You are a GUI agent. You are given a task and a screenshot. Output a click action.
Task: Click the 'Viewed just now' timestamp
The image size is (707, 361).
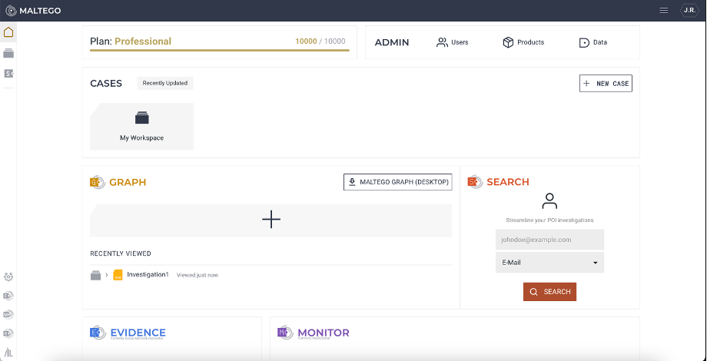197,275
